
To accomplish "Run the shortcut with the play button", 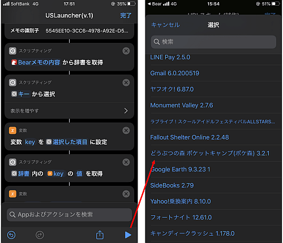I will 128,235.
